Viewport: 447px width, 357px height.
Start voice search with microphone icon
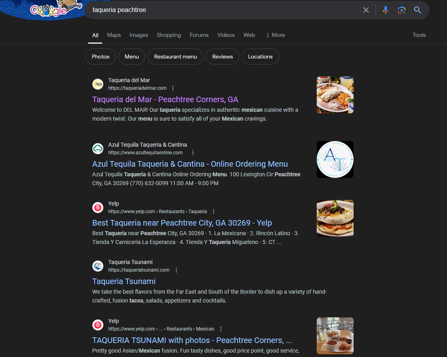[385, 10]
